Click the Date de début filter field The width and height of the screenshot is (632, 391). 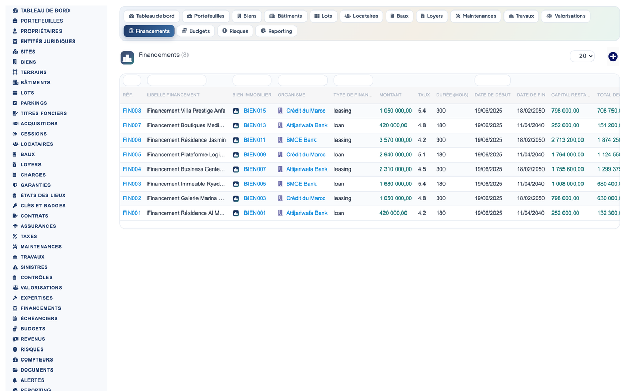492,81
